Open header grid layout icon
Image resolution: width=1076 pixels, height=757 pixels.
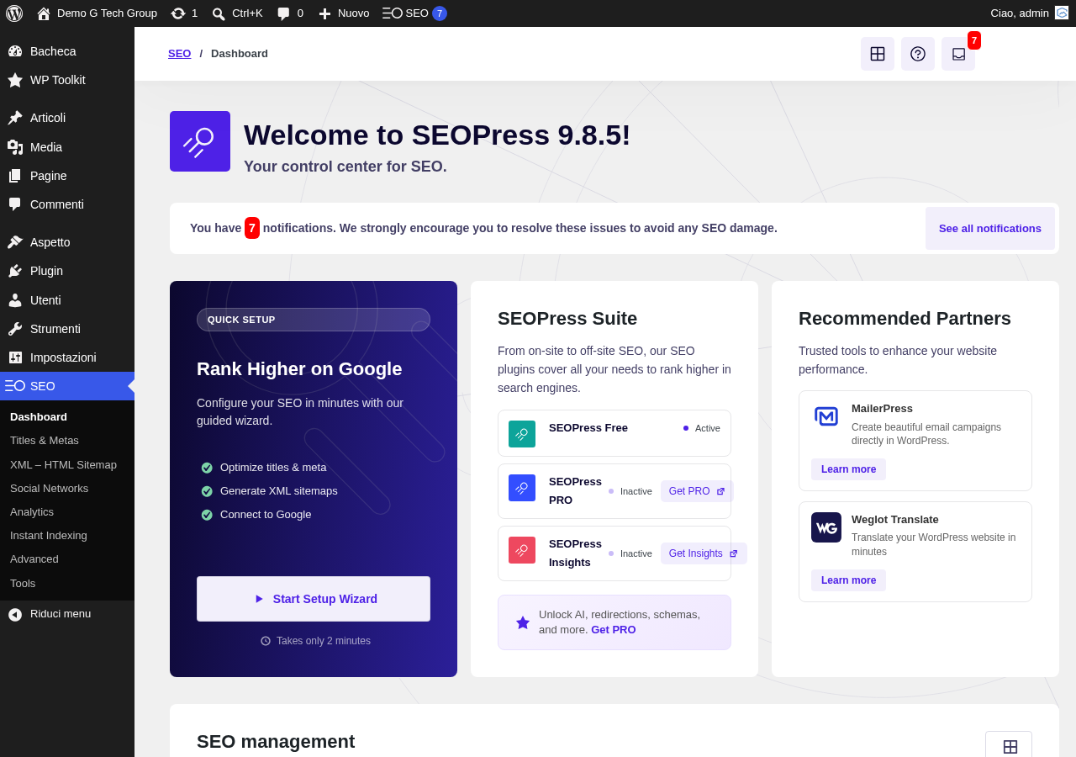878,54
